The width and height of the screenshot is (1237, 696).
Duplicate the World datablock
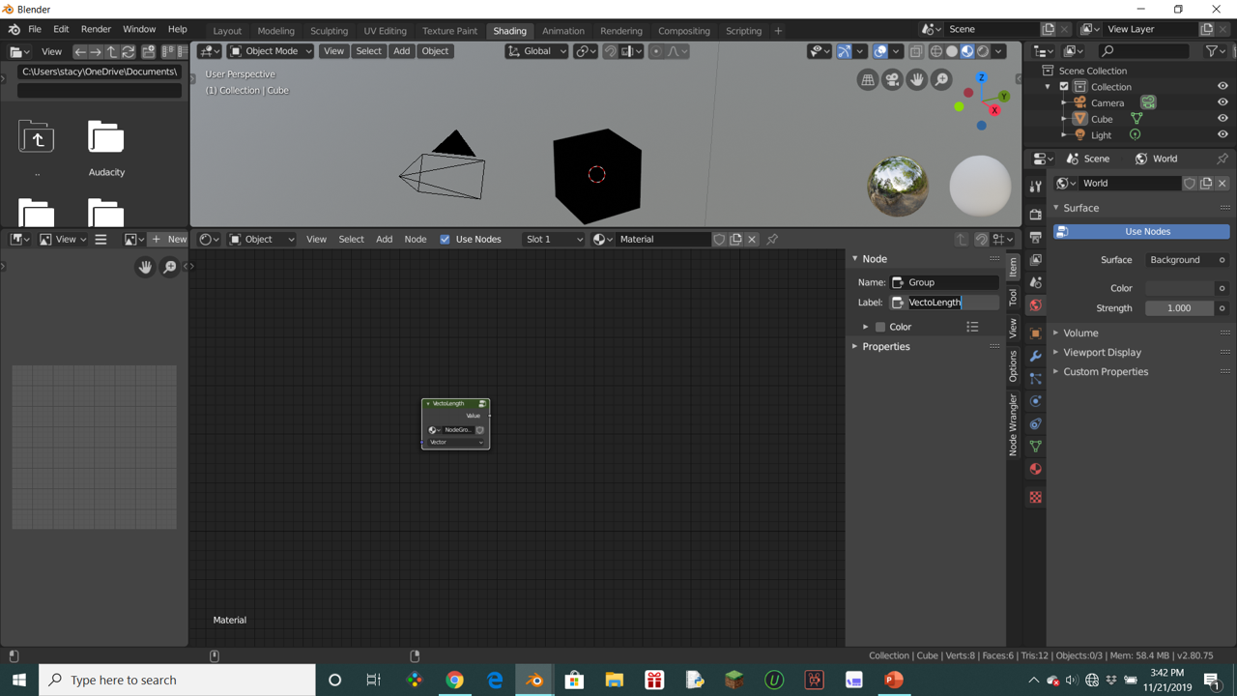(1206, 183)
